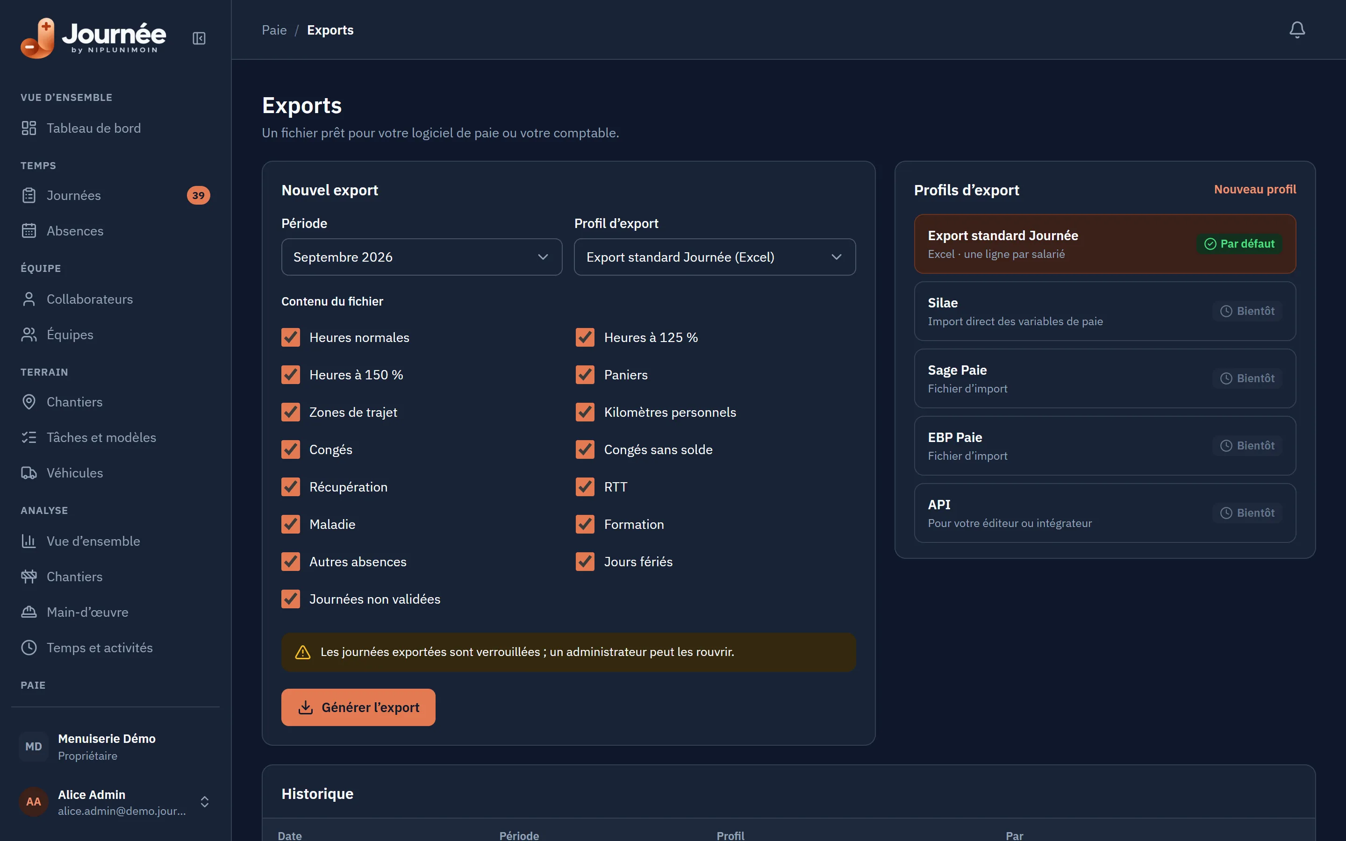Click the Tableau de bord grid icon
Image resolution: width=1346 pixels, height=841 pixels.
pyautogui.click(x=29, y=128)
